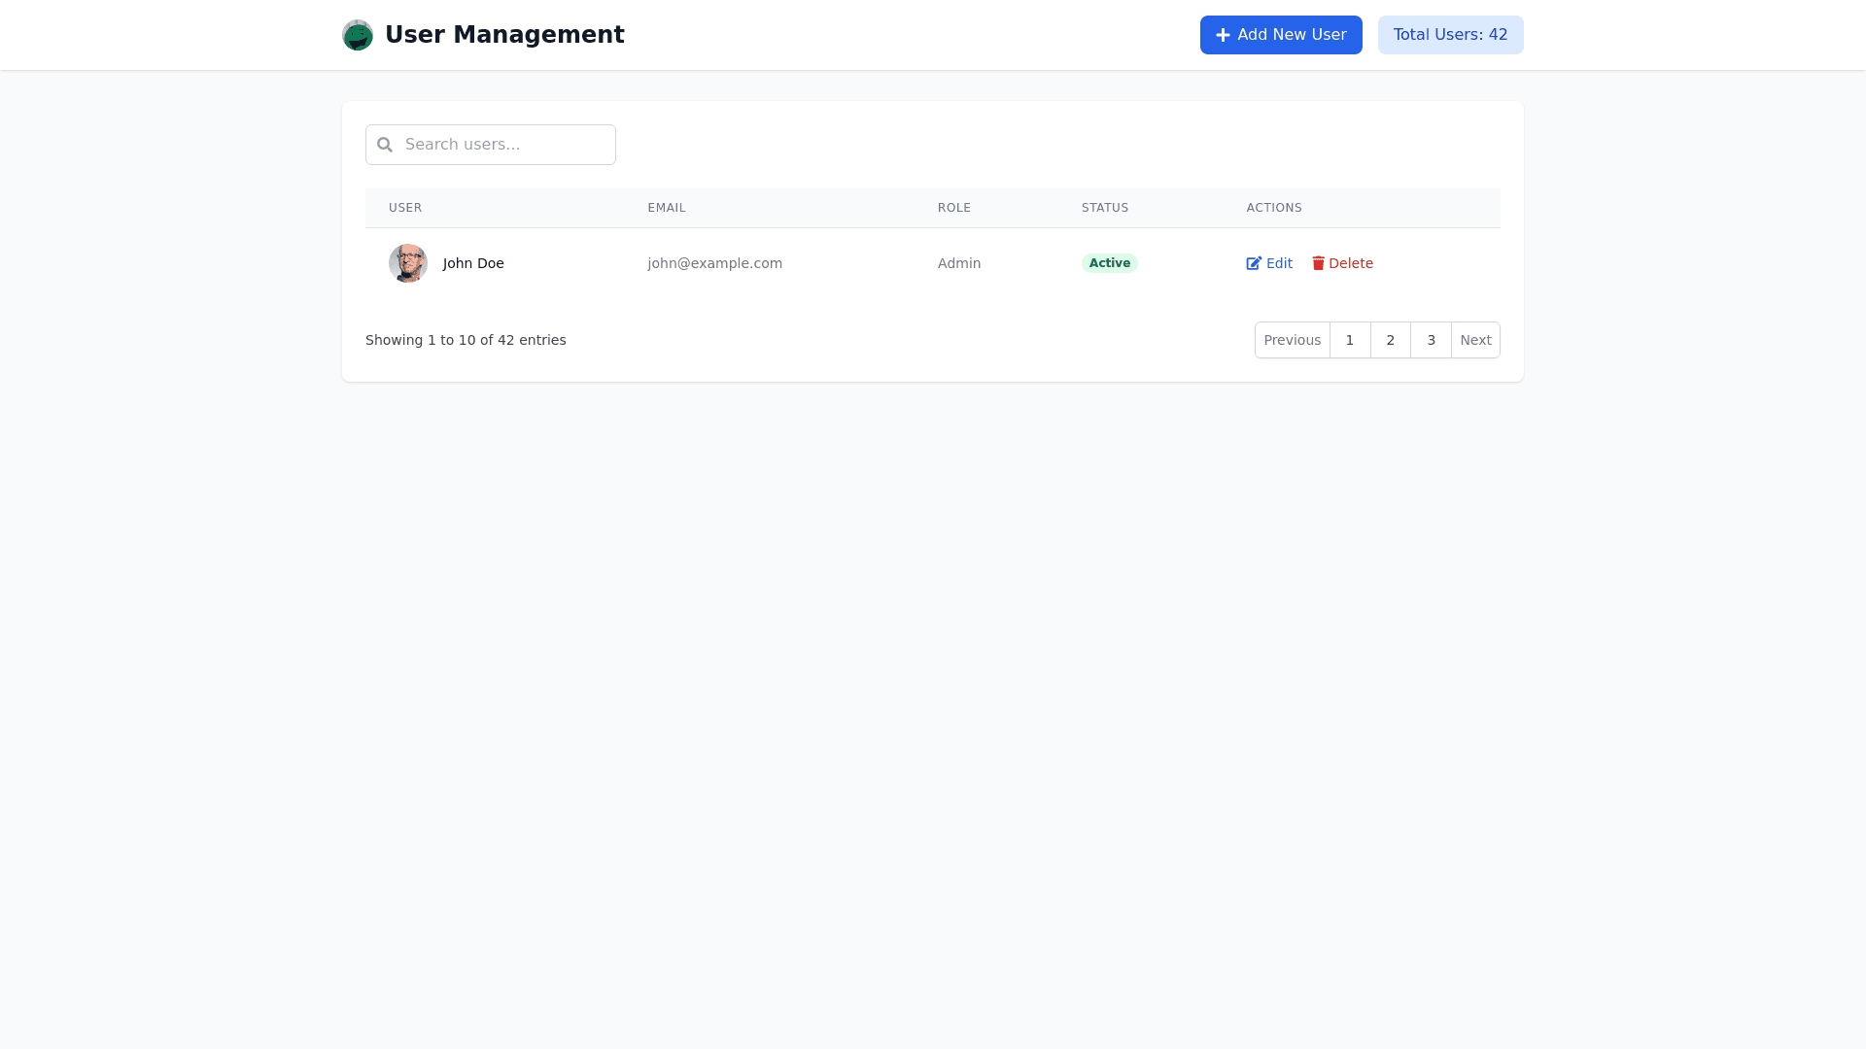Click the magnifying glass search icon
Image resolution: width=1866 pixels, height=1049 pixels.
pyautogui.click(x=385, y=145)
